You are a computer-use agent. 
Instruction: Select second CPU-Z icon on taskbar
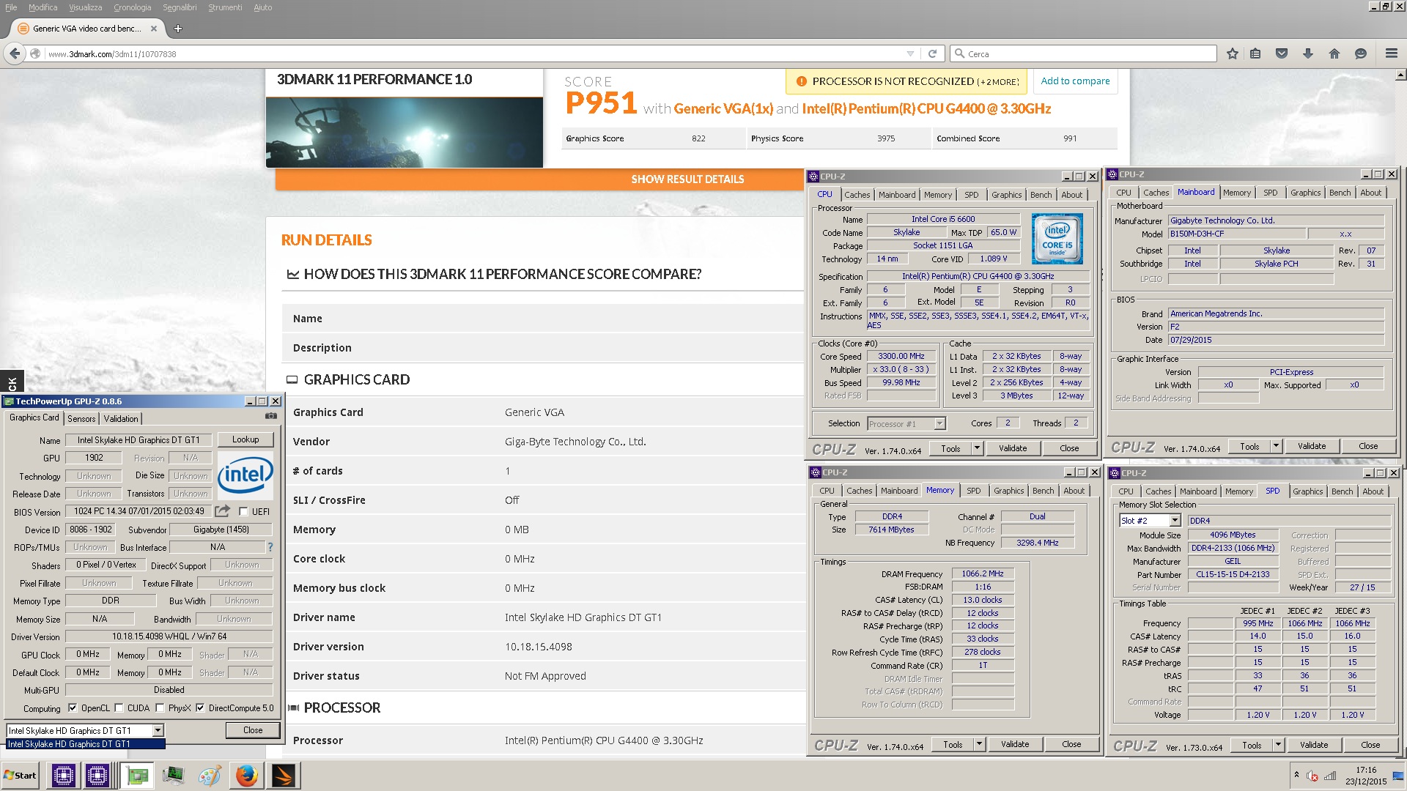click(97, 776)
